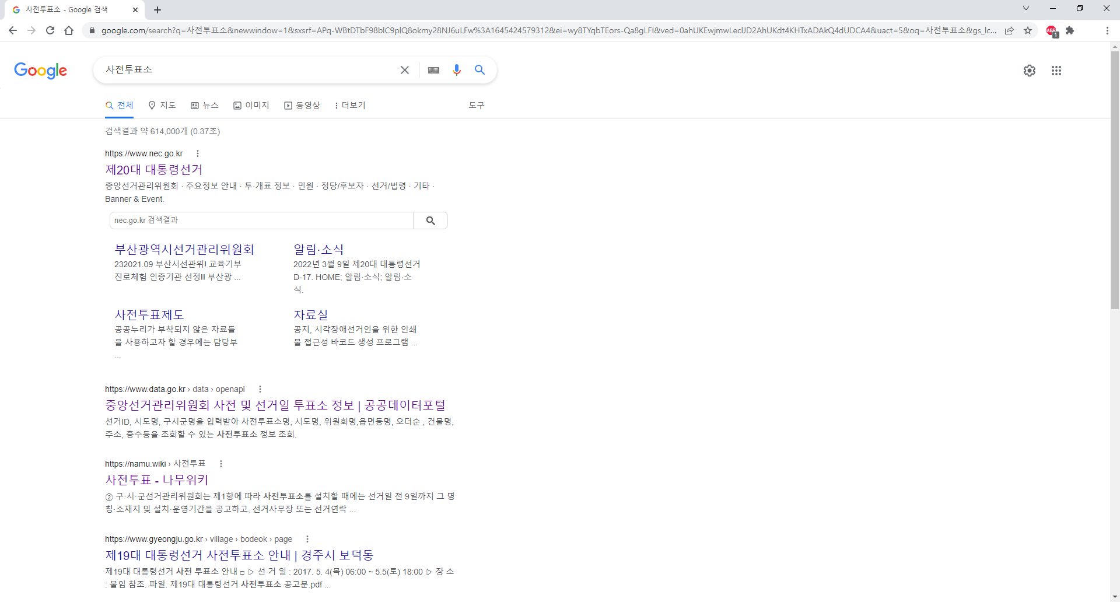1120x602 pixels.
Task: Switch to the 동영상 tab
Action: pyautogui.click(x=302, y=106)
